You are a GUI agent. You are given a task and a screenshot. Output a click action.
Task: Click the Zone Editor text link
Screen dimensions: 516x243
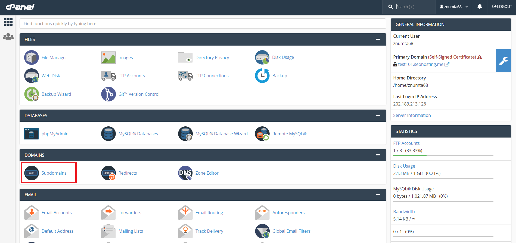(207, 173)
